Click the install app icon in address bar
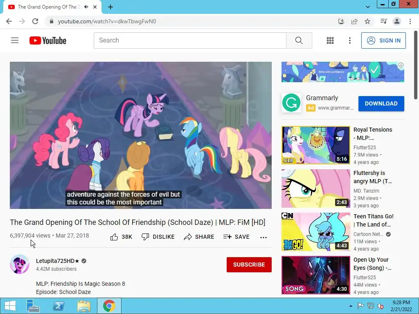The width and height of the screenshot is (419, 314). point(341,21)
